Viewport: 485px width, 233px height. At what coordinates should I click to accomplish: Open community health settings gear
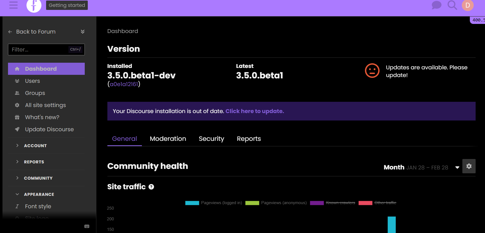click(x=469, y=166)
